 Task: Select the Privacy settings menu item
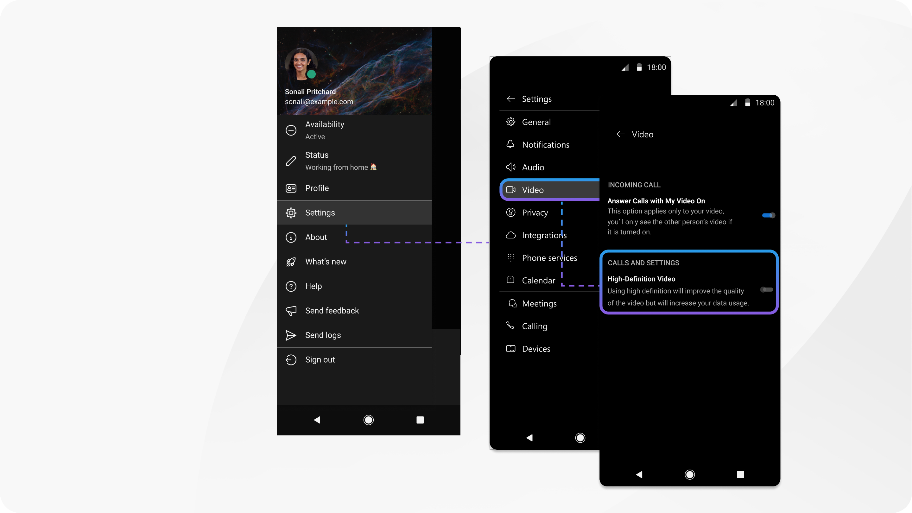pyautogui.click(x=535, y=212)
